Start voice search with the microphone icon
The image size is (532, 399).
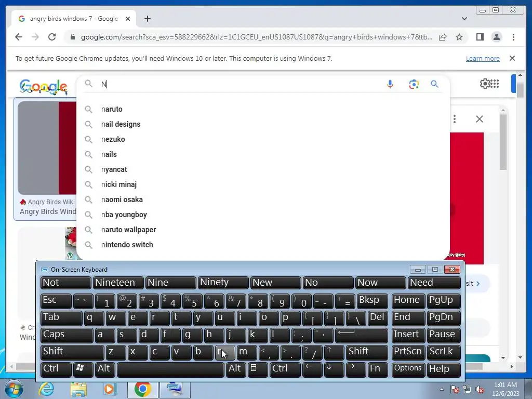(390, 84)
